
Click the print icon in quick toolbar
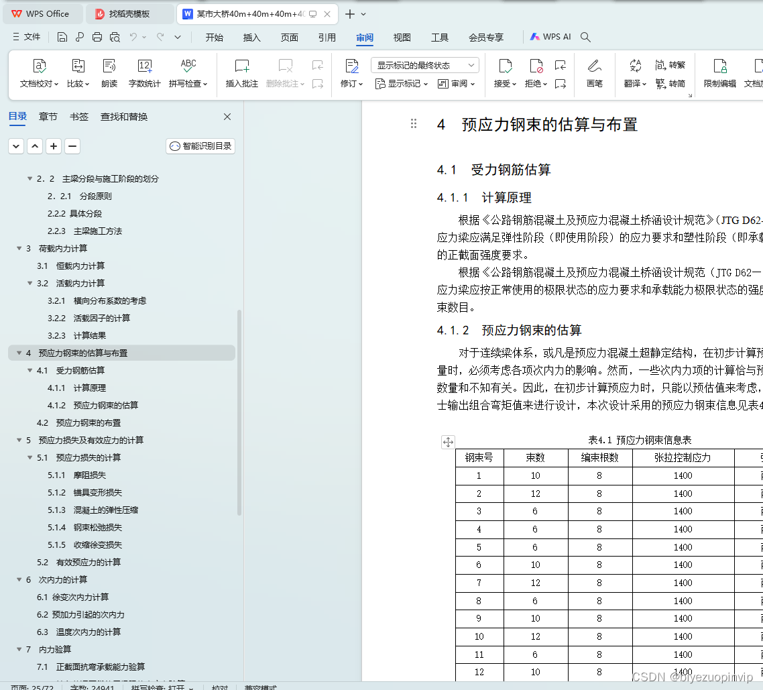(x=97, y=37)
